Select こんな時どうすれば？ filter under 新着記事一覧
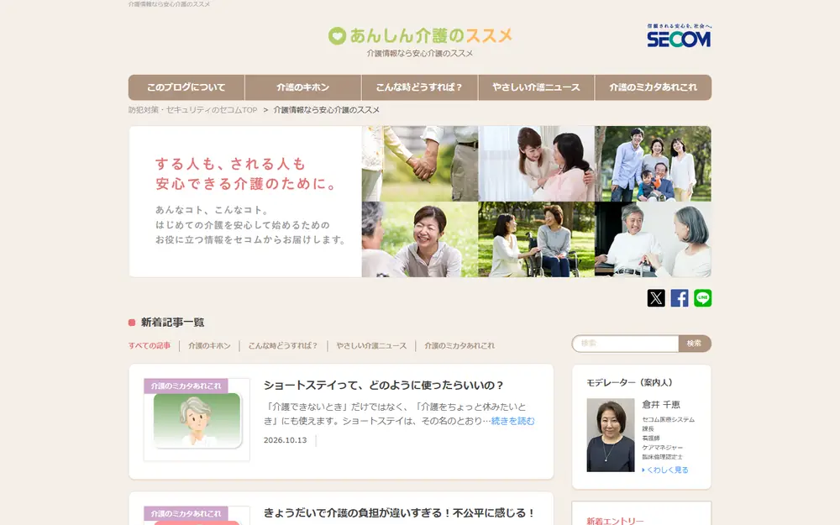The image size is (840, 525). [x=283, y=345]
